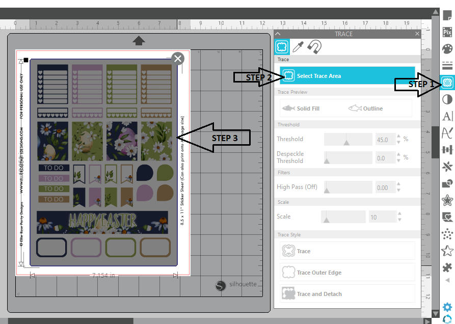Increase Threshold with up stepper

pyautogui.click(x=399, y=137)
